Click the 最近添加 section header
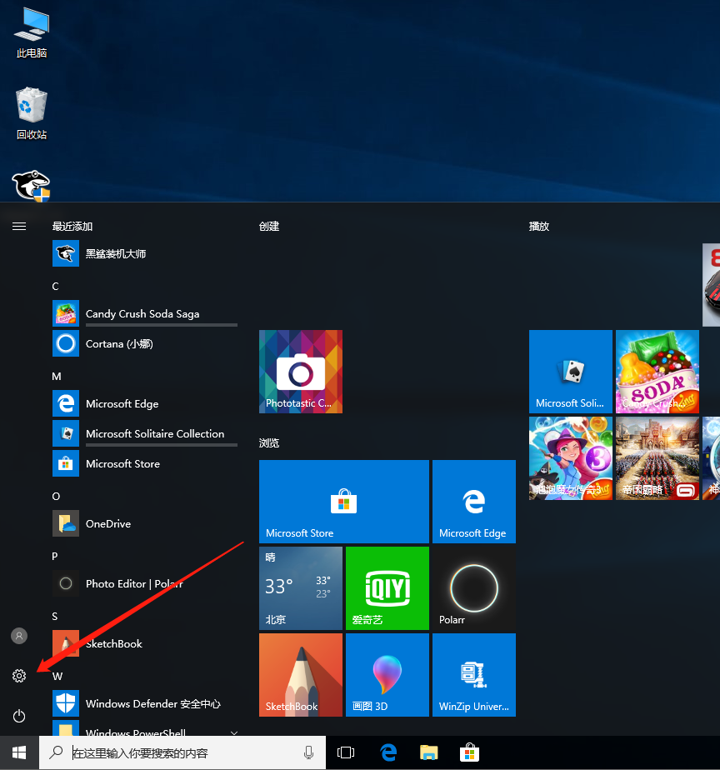 click(x=72, y=227)
